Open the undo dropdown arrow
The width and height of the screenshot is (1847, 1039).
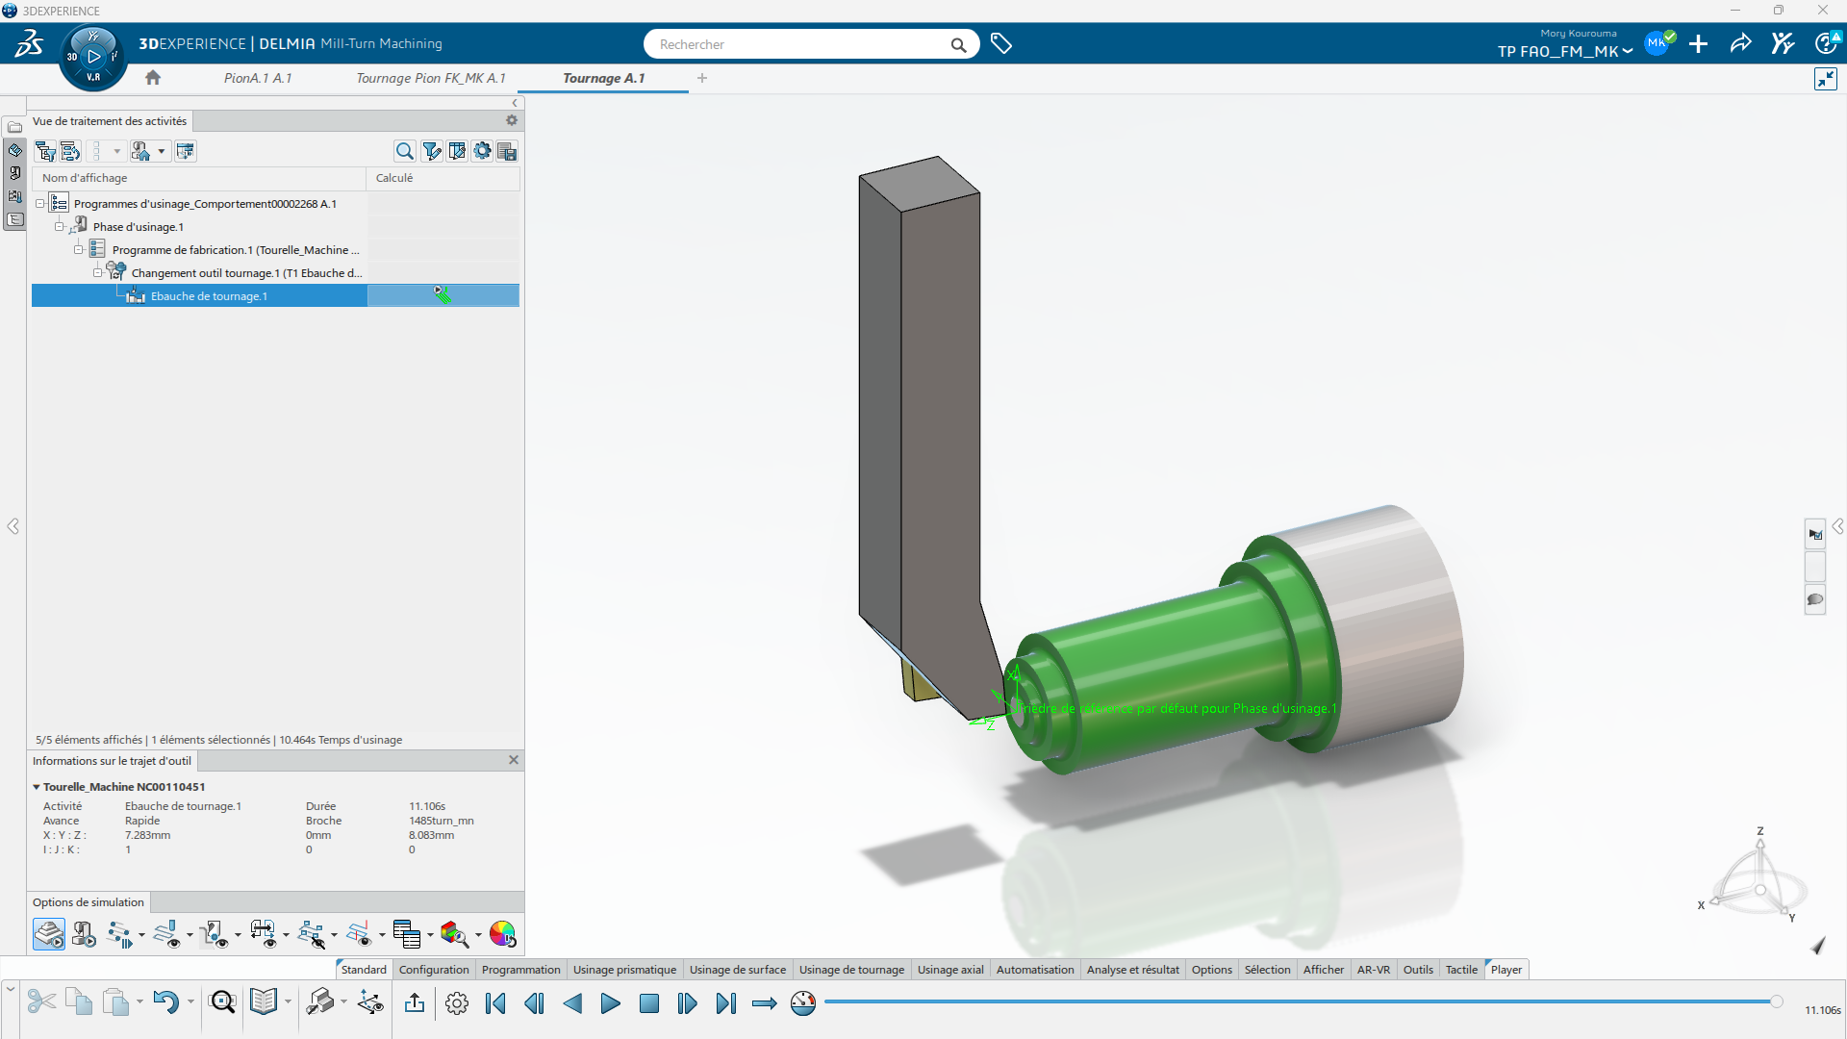click(x=190, y=1002)
